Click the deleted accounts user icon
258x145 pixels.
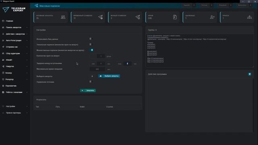pos(212,17)
